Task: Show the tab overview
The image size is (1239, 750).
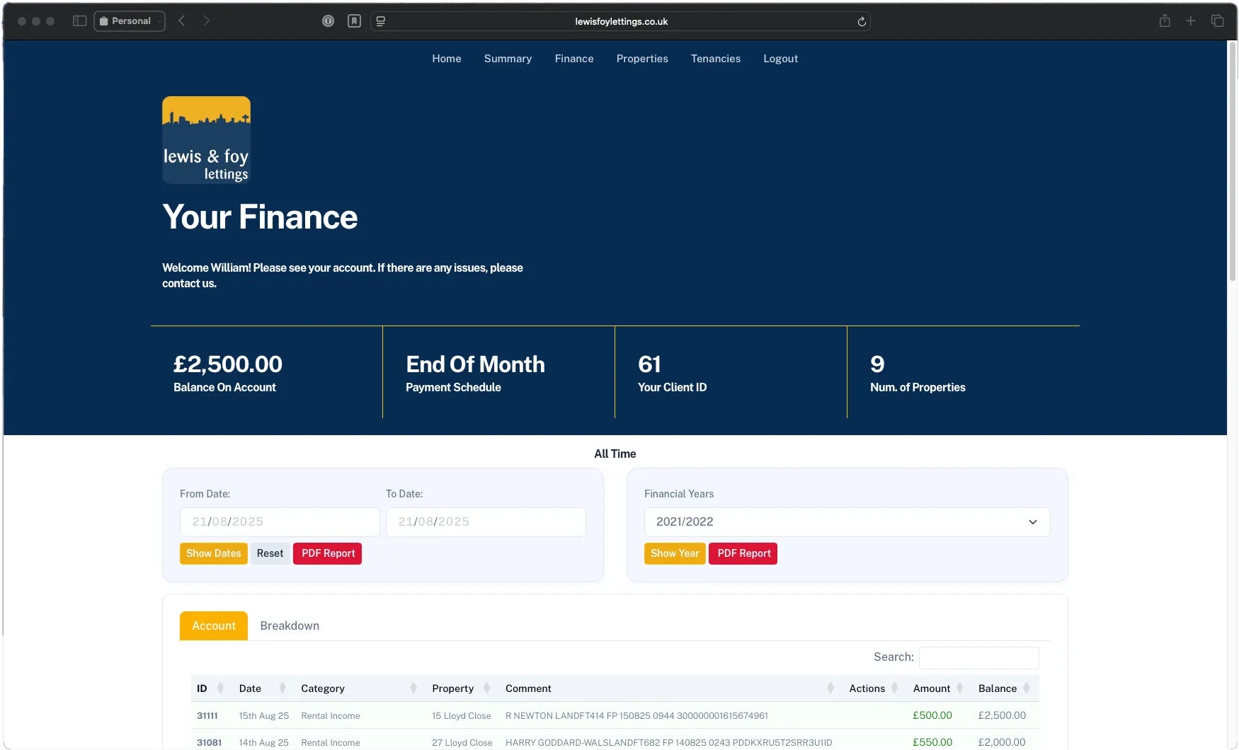Action: pyautogui.click(x=1218, y=21)
